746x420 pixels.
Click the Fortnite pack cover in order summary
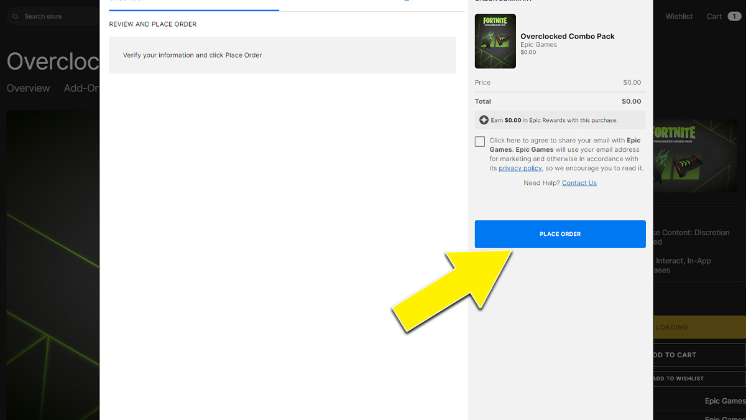coord(495,41)
